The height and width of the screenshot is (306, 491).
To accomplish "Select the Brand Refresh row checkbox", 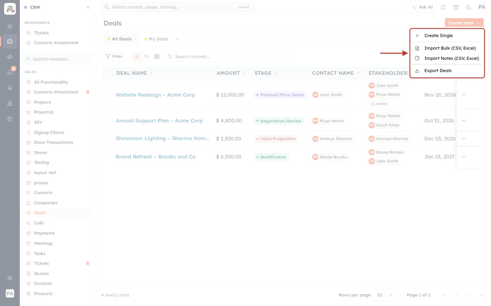I will coord(106,156).
